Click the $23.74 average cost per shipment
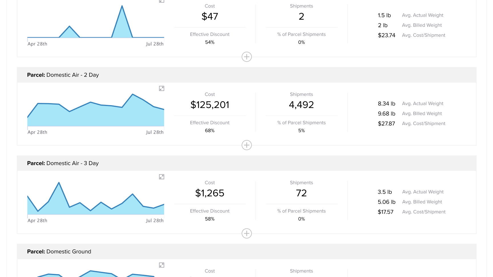493x277 pixels. [x=387, y=35]
